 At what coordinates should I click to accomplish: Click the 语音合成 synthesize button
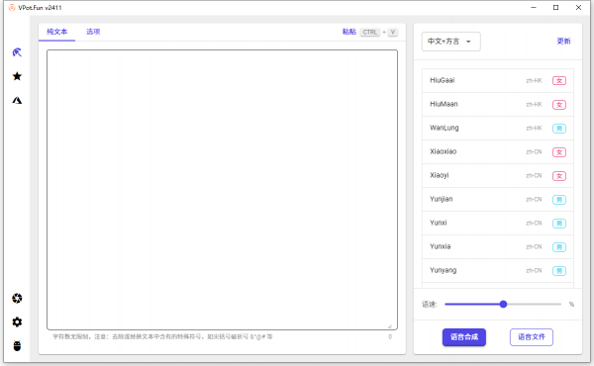click(464, 337)
